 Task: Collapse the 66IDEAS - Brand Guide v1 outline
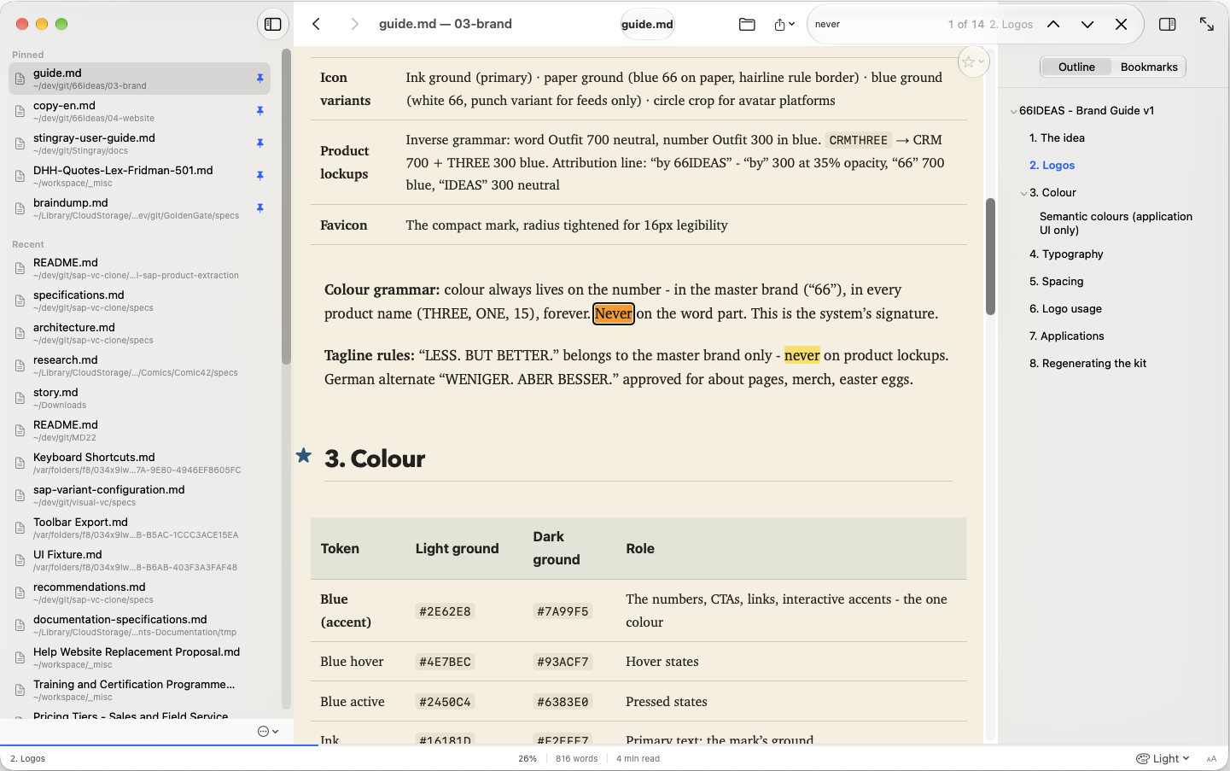pos(1013,111)
